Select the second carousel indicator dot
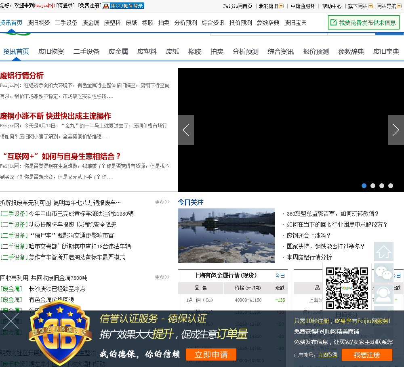This screenshot has height=367, width=404. [373, 186]
